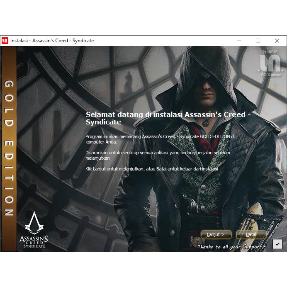The width and height of the screenshot is (287, 287).
Task: Close the Instalasi Assassin's Creed window
Action: [x=277, y=41]
